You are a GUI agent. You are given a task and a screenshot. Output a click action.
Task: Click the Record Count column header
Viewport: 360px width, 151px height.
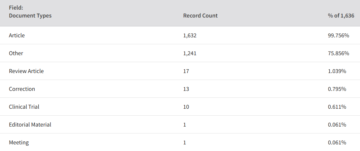point(200,16)
